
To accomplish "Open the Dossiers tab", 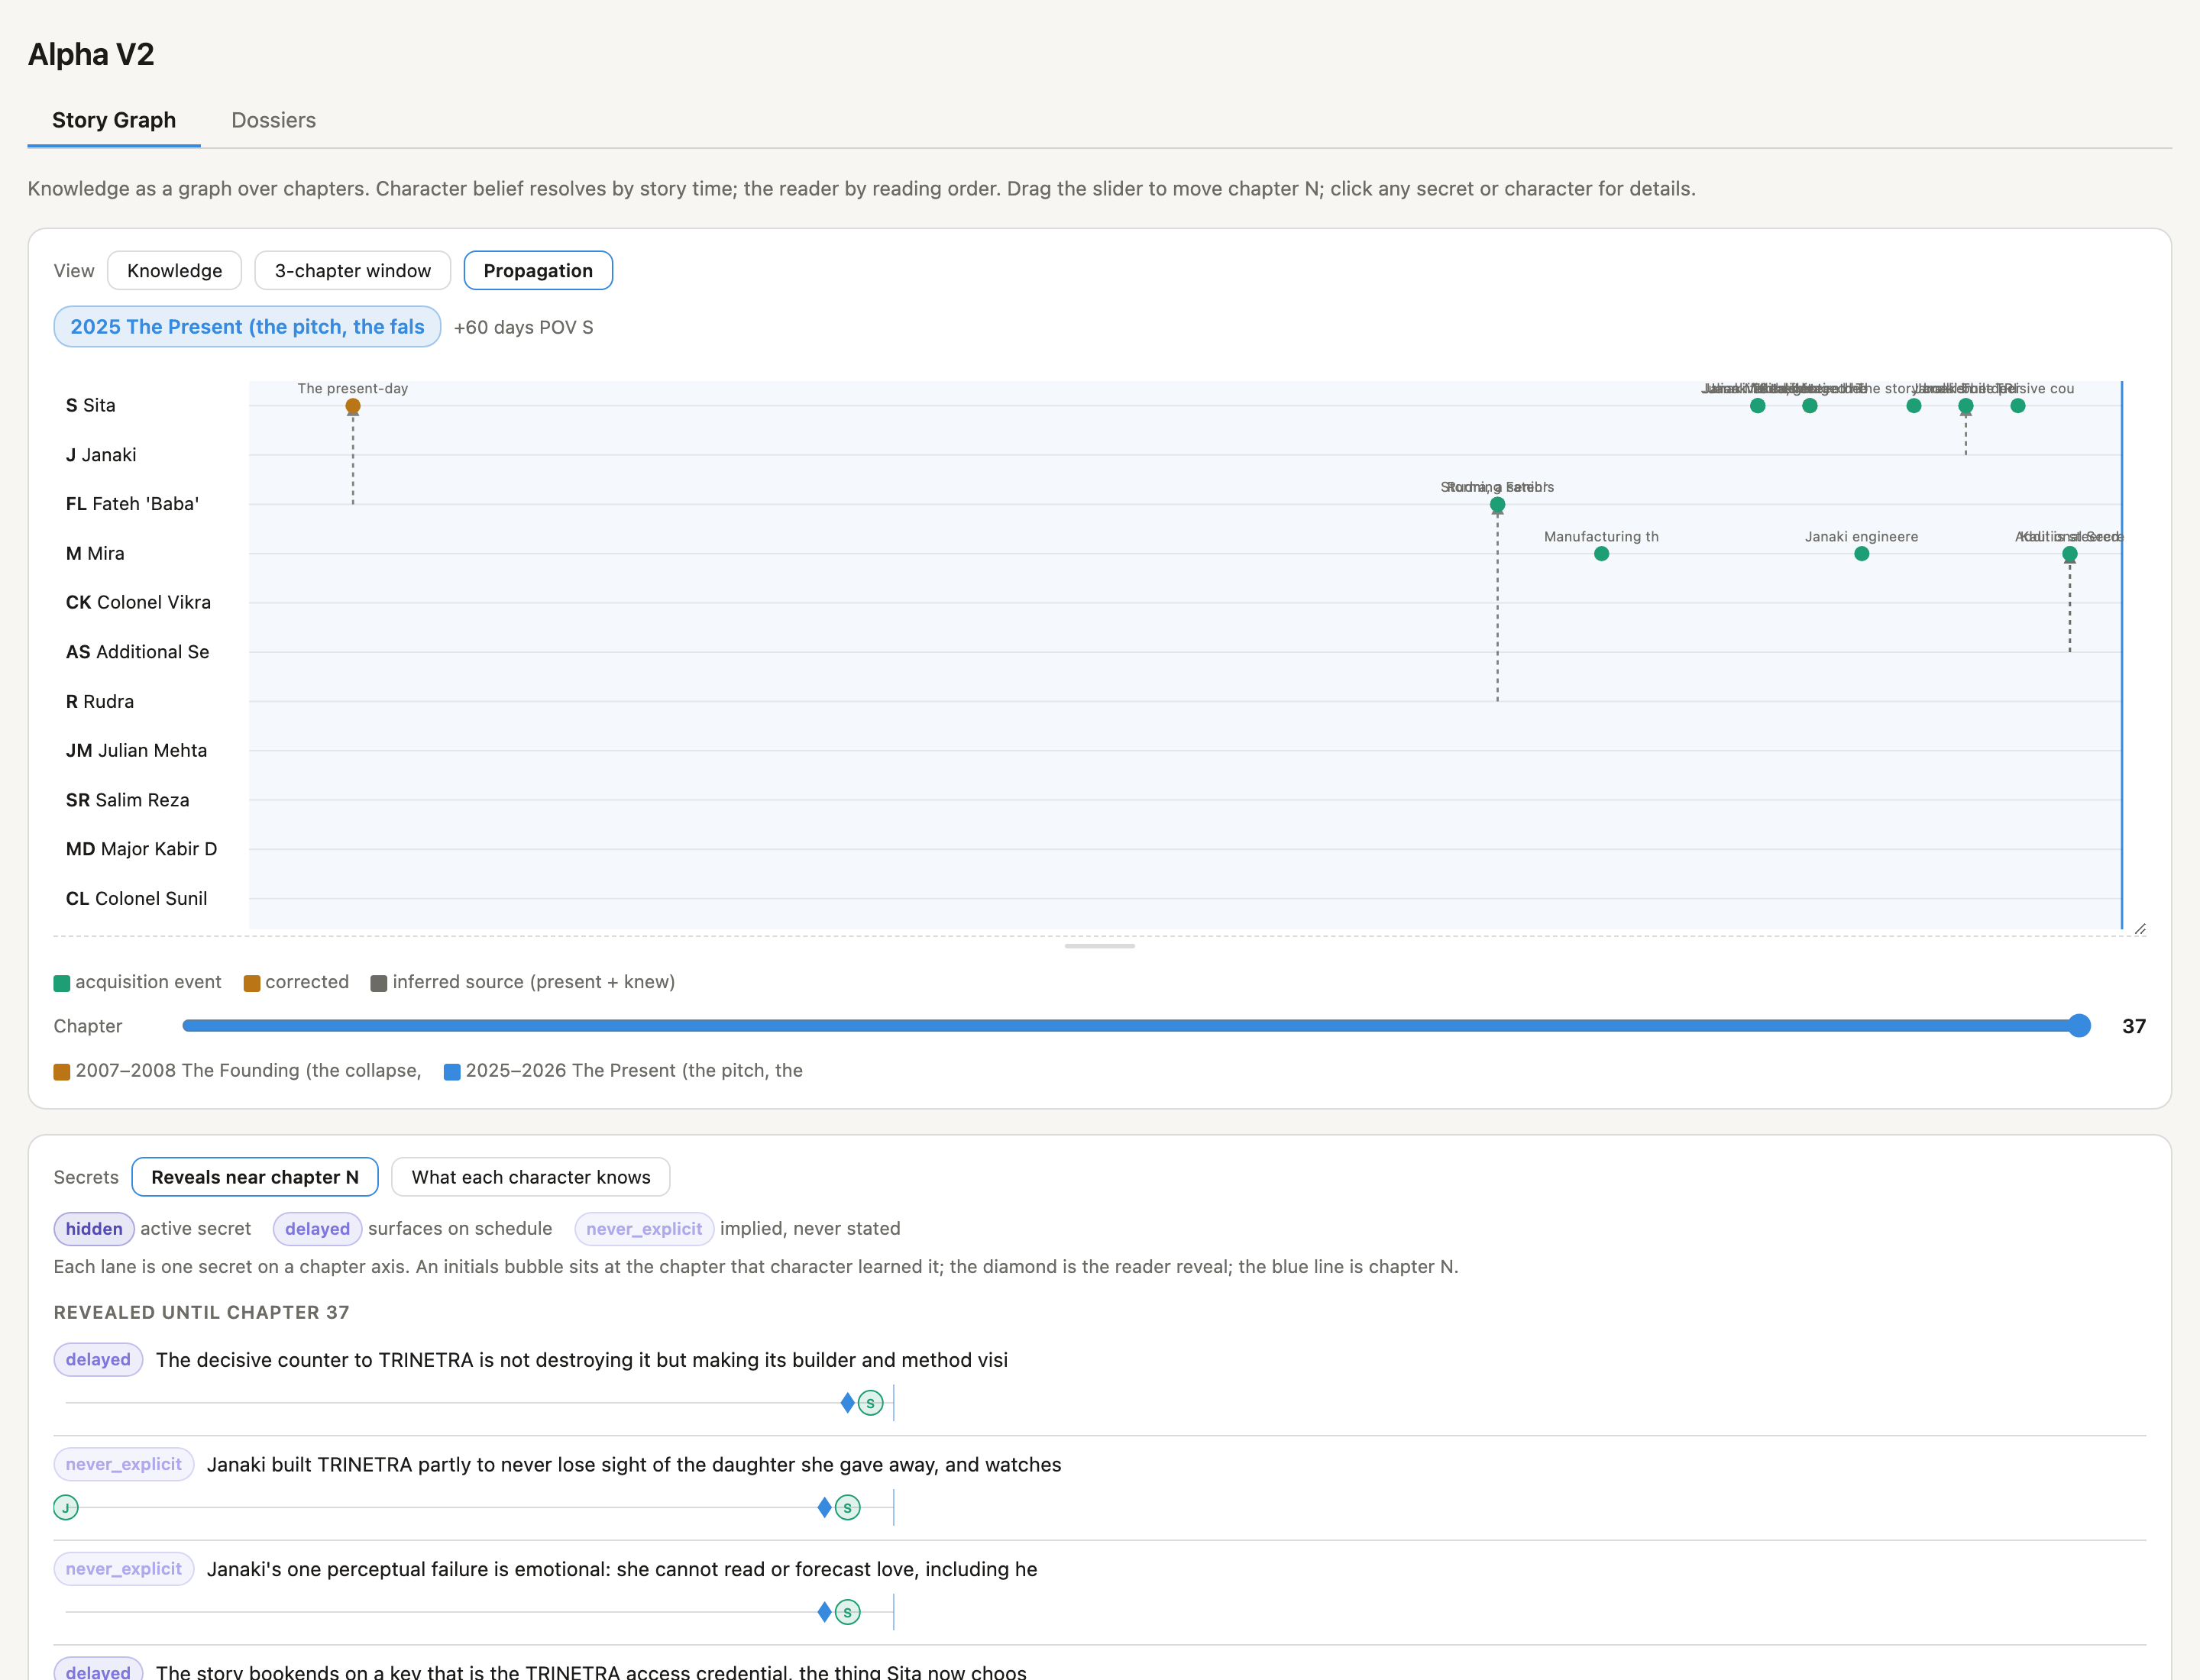I will tap(273, 120).
